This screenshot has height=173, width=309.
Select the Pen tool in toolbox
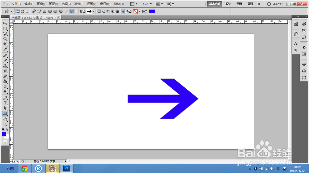5,98
